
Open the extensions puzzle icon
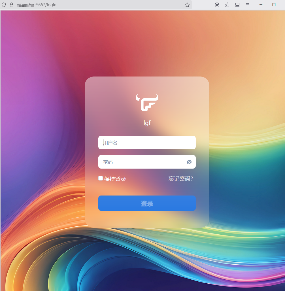click(x=227, y=5)
